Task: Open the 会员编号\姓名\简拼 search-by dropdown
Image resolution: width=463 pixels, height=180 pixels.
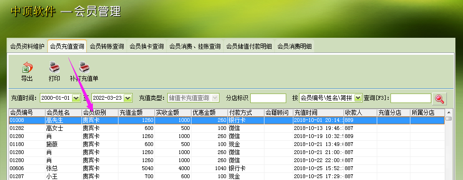Action: tap(358, 98)
